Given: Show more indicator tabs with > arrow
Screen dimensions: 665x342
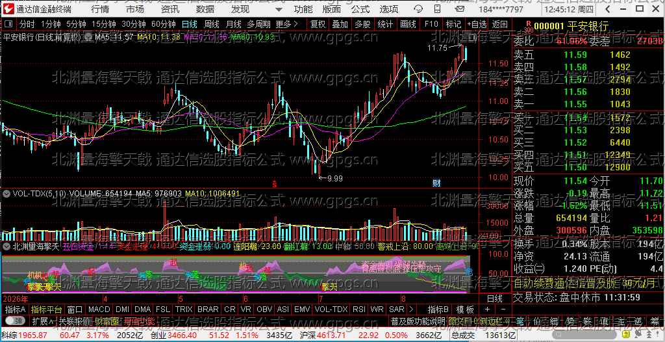Looking at the screenshot, I should point(410,309).
